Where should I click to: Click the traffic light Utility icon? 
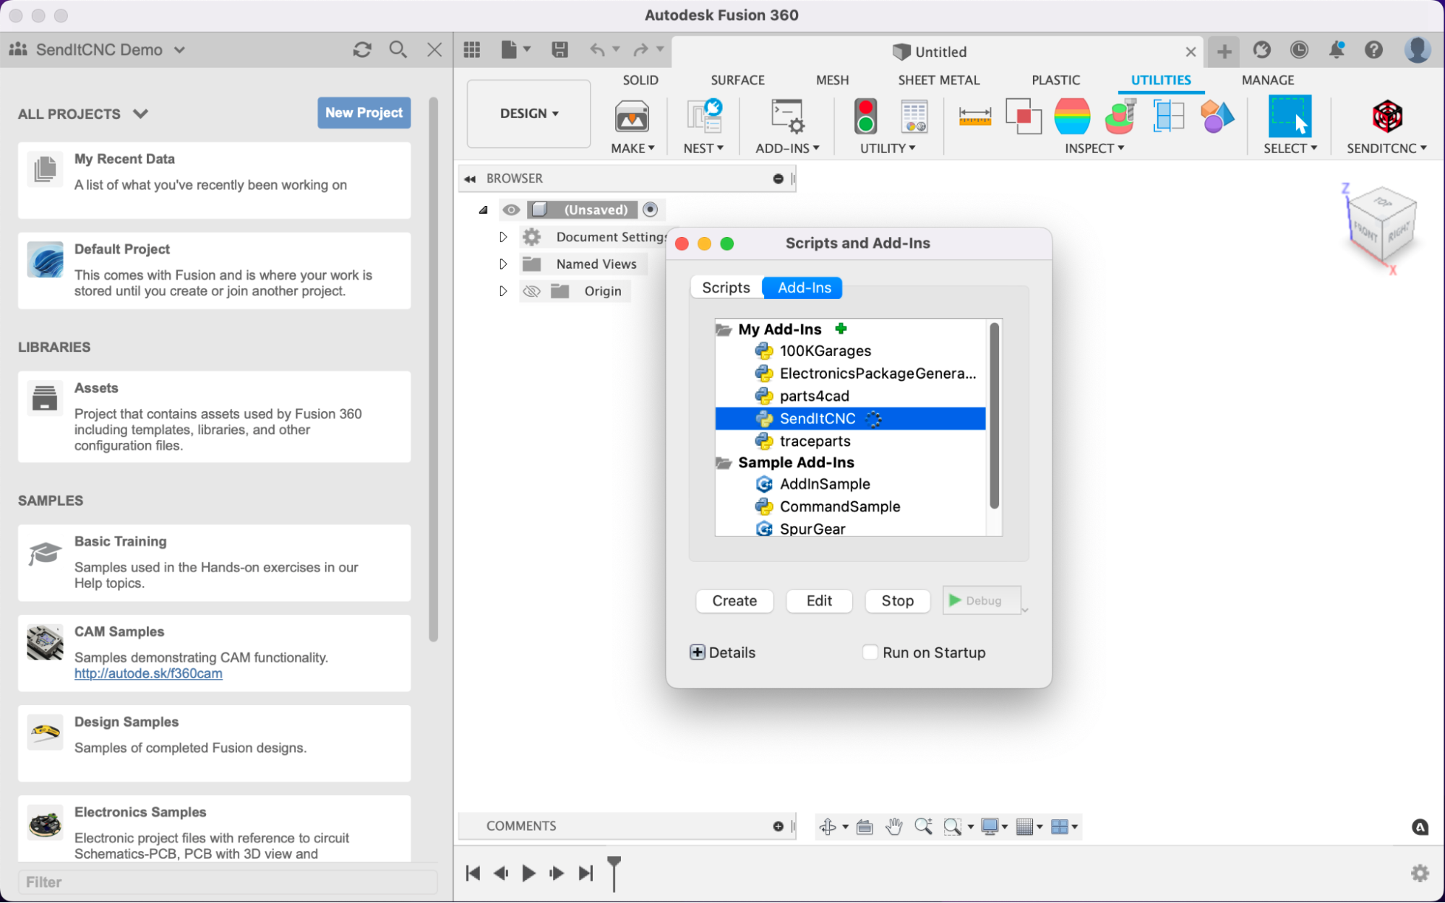click(866, 116)
